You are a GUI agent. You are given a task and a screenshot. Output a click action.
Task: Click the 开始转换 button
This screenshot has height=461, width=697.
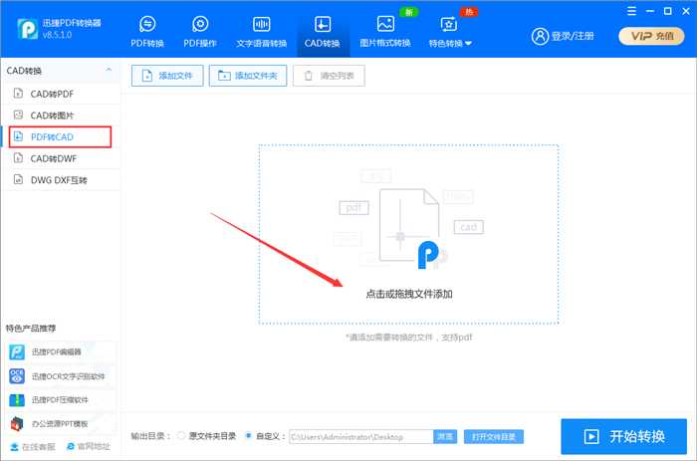point(623,436)
